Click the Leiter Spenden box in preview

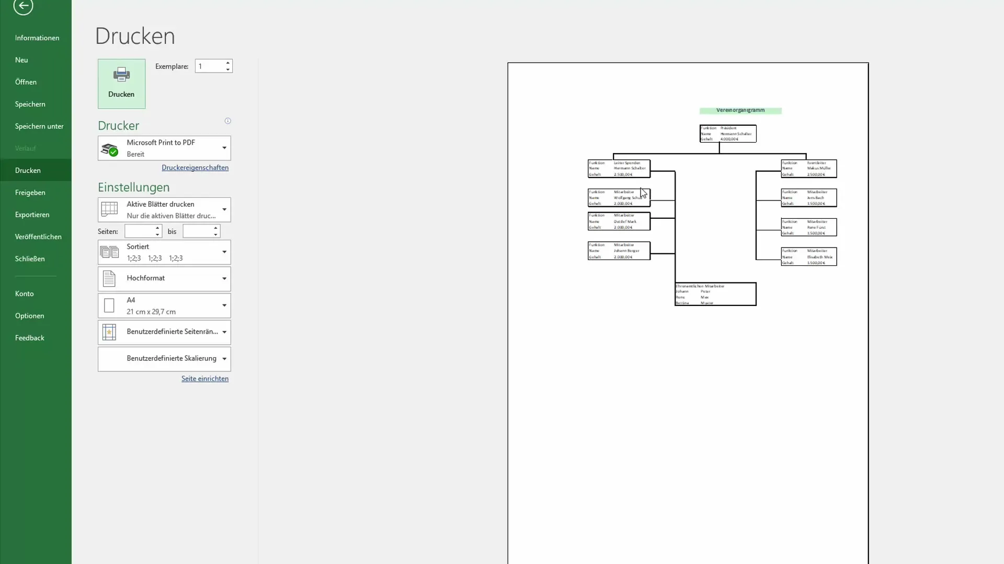pos(619,169)
